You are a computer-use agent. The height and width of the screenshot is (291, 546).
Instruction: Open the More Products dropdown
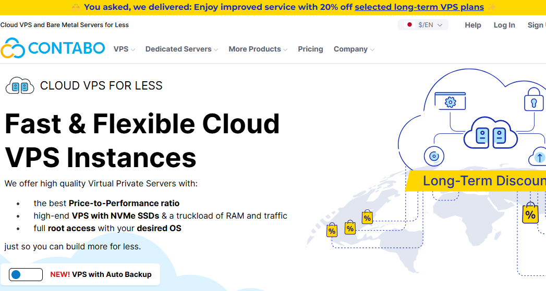click(258, 49)
